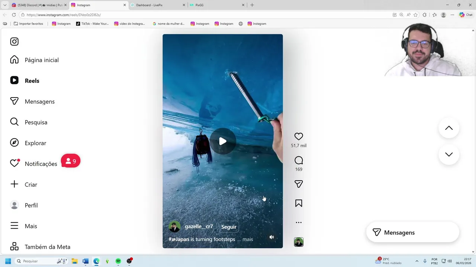Open the volume control in the tray

coord(450,261)
